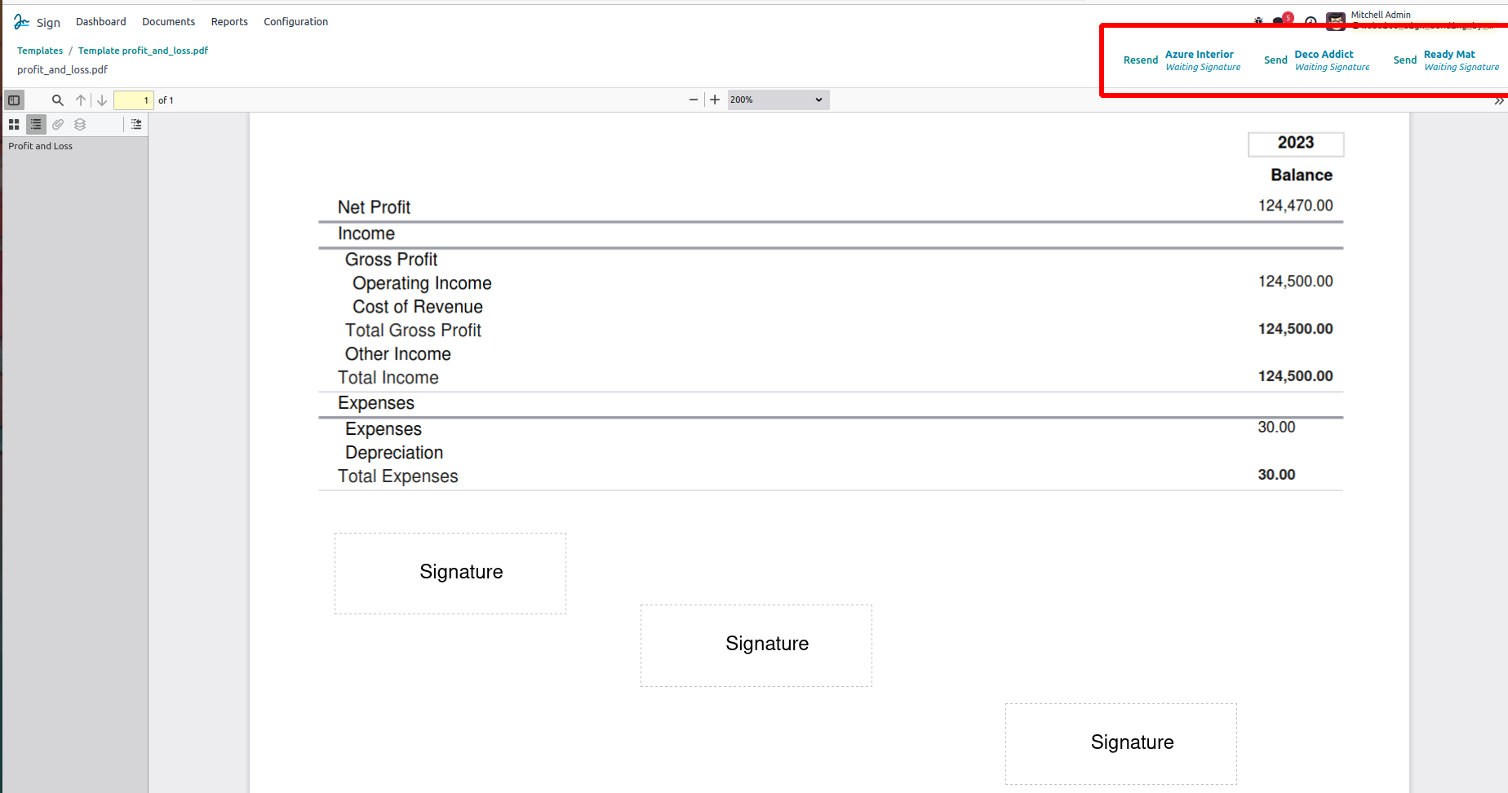The height and width of the screenshot is (793, 1508).
Task: Open the 200% zoom level dropdown
Action: [x=777, y=100]
